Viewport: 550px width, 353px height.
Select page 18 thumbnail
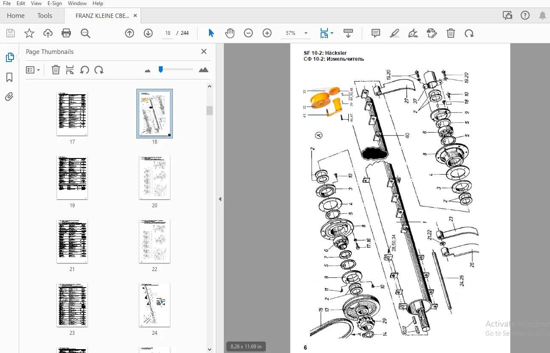(x=155, y=113)
